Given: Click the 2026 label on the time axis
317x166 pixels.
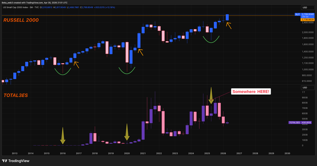Looking at the screenshot, I should (x=223, y=153).
